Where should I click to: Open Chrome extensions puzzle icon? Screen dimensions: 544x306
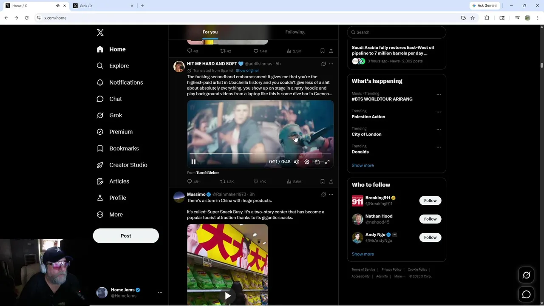[487, 18]
